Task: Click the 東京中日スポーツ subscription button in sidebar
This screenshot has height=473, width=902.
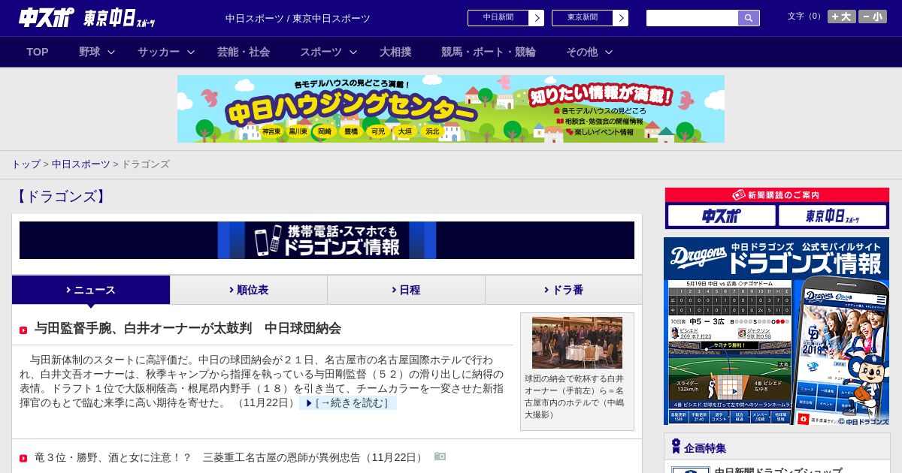Action: tap(833, 215)
